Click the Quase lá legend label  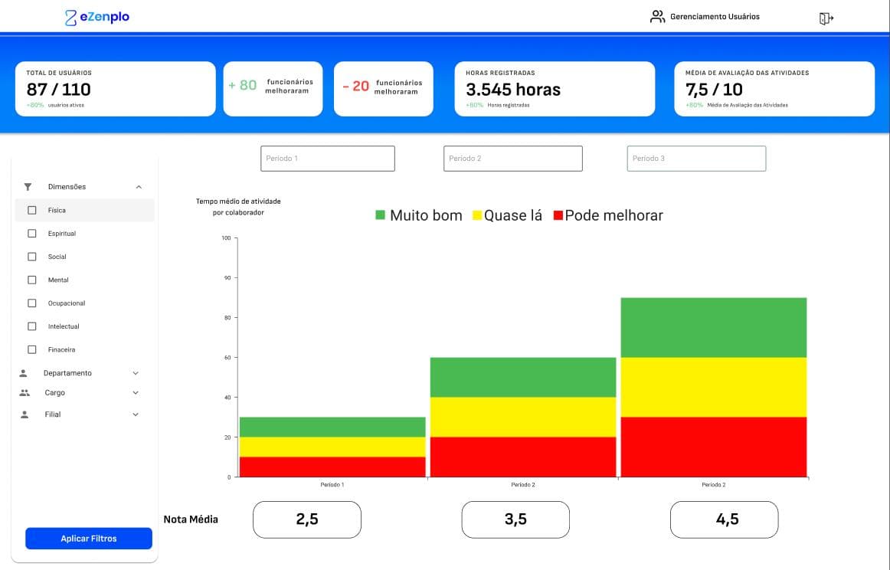pyautogui.click(x=513, y=215)
